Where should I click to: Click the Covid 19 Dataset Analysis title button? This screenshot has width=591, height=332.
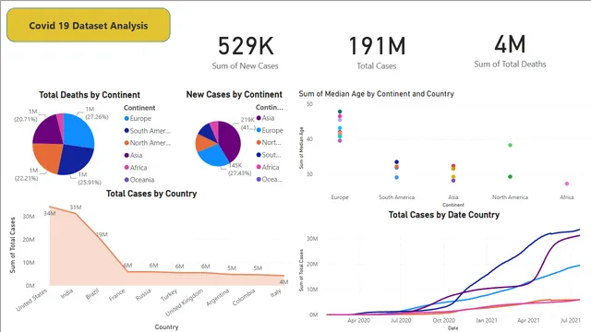tap(89, 25)
